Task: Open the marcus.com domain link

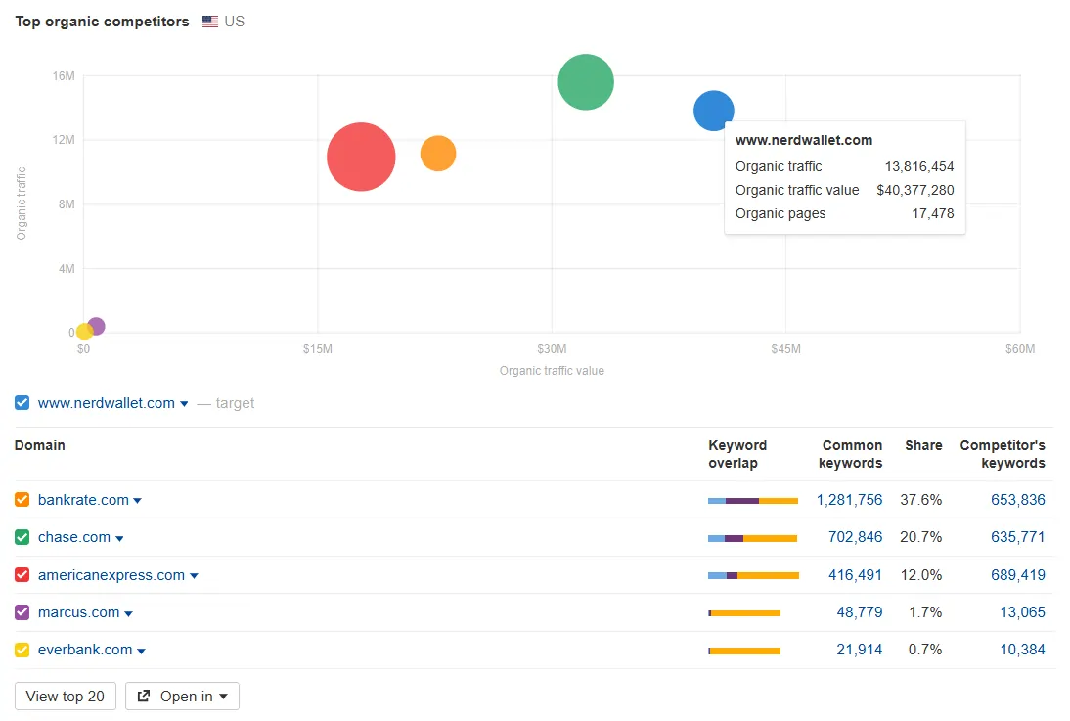Action: (78, 612)
